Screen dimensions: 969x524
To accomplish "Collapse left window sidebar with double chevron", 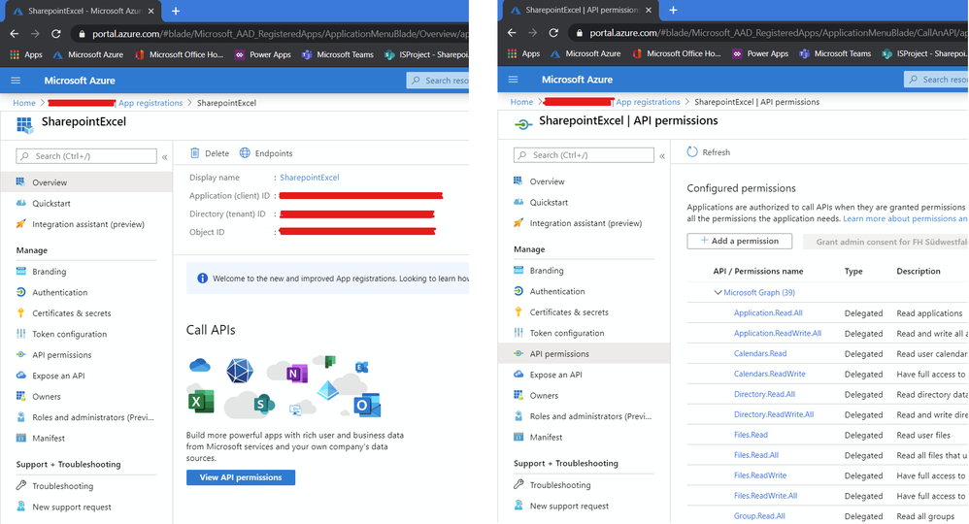I will point(165,157).
